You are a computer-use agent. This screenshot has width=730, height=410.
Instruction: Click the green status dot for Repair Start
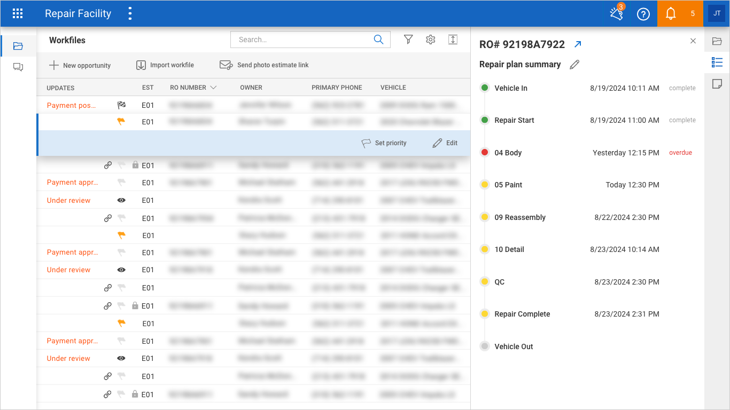click(x=485, y=120)
